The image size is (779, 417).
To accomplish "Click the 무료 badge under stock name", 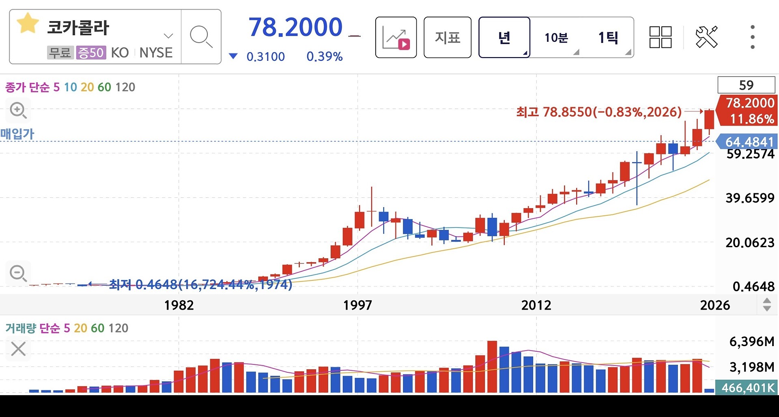I will [60, 53].
